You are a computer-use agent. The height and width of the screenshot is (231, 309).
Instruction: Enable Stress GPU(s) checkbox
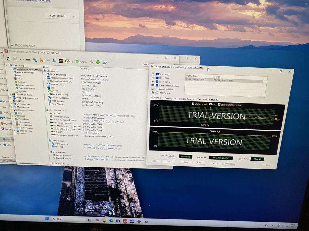[x=157, y=92]
